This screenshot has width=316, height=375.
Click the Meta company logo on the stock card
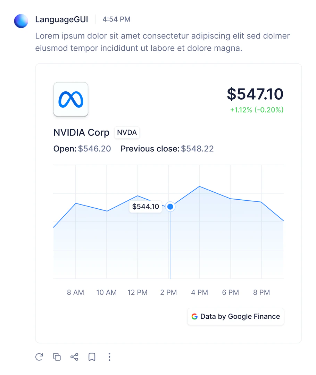pyautogui.click(x=71, y=99)
